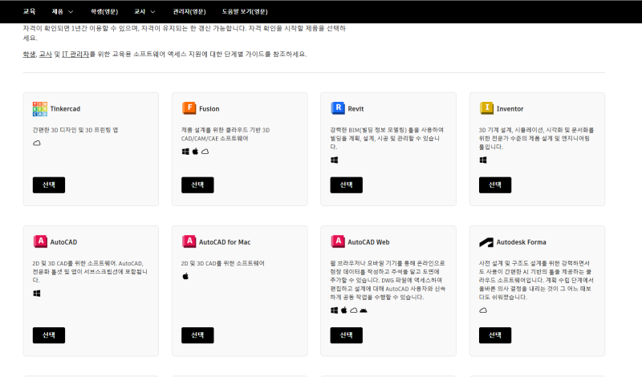
Task: Click the Windows platform icon in Fusion card
Action: (x=185, y=152)
